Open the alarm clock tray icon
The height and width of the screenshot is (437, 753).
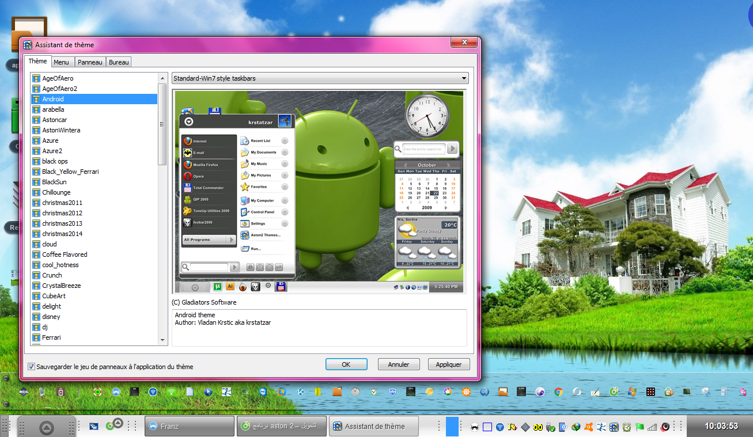point(627,427)
